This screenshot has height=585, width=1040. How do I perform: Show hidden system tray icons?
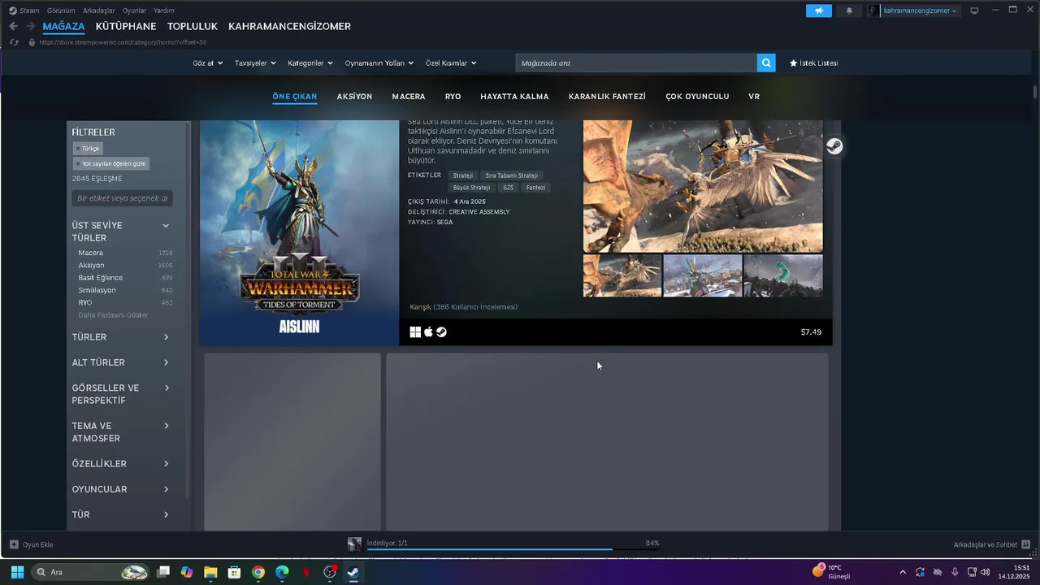coord(902,572)
